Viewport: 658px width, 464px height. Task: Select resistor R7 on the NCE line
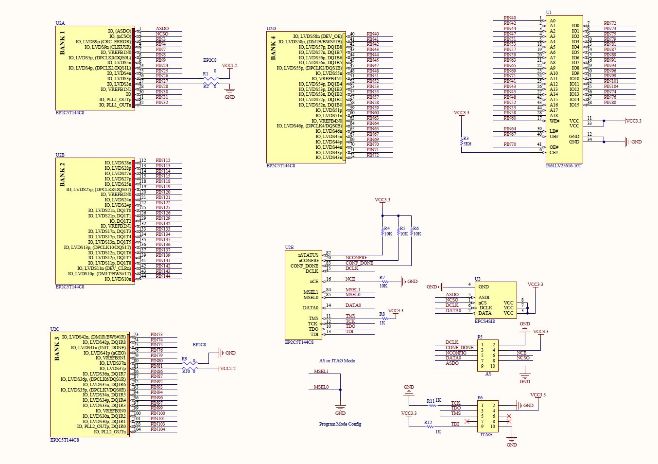click(384, 281)
